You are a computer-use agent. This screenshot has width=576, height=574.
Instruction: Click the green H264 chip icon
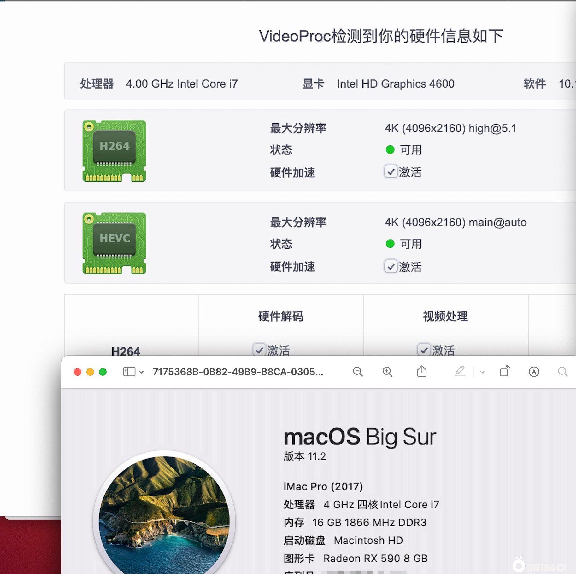(114, 151)
